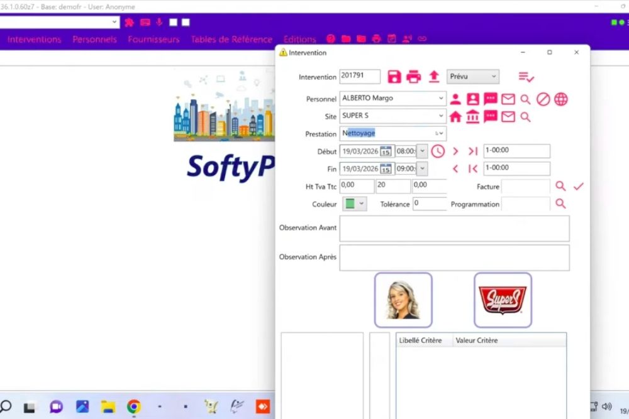
Task: Click the forward chevron next to duration
Action: pyautogui.click(x=455, y=151)
